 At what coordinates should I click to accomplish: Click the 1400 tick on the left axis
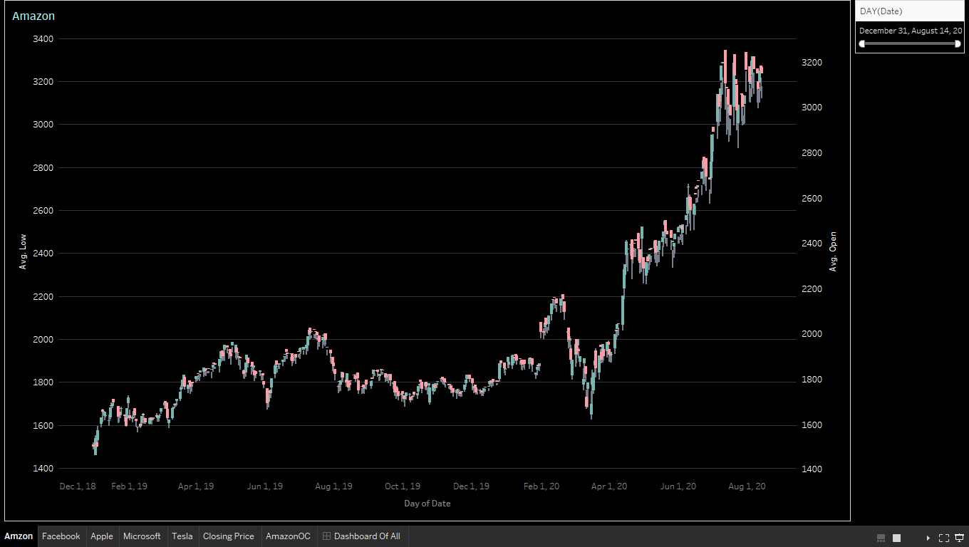click(43, 469)
